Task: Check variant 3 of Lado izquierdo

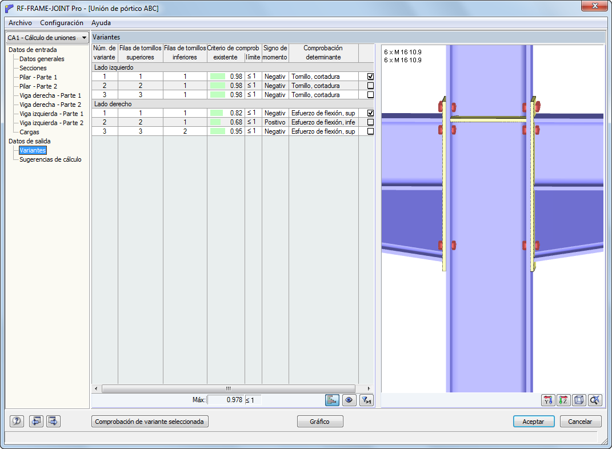Action: 370,95
